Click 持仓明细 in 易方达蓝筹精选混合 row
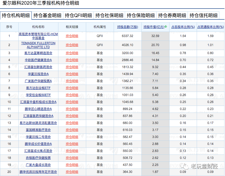 72,53
